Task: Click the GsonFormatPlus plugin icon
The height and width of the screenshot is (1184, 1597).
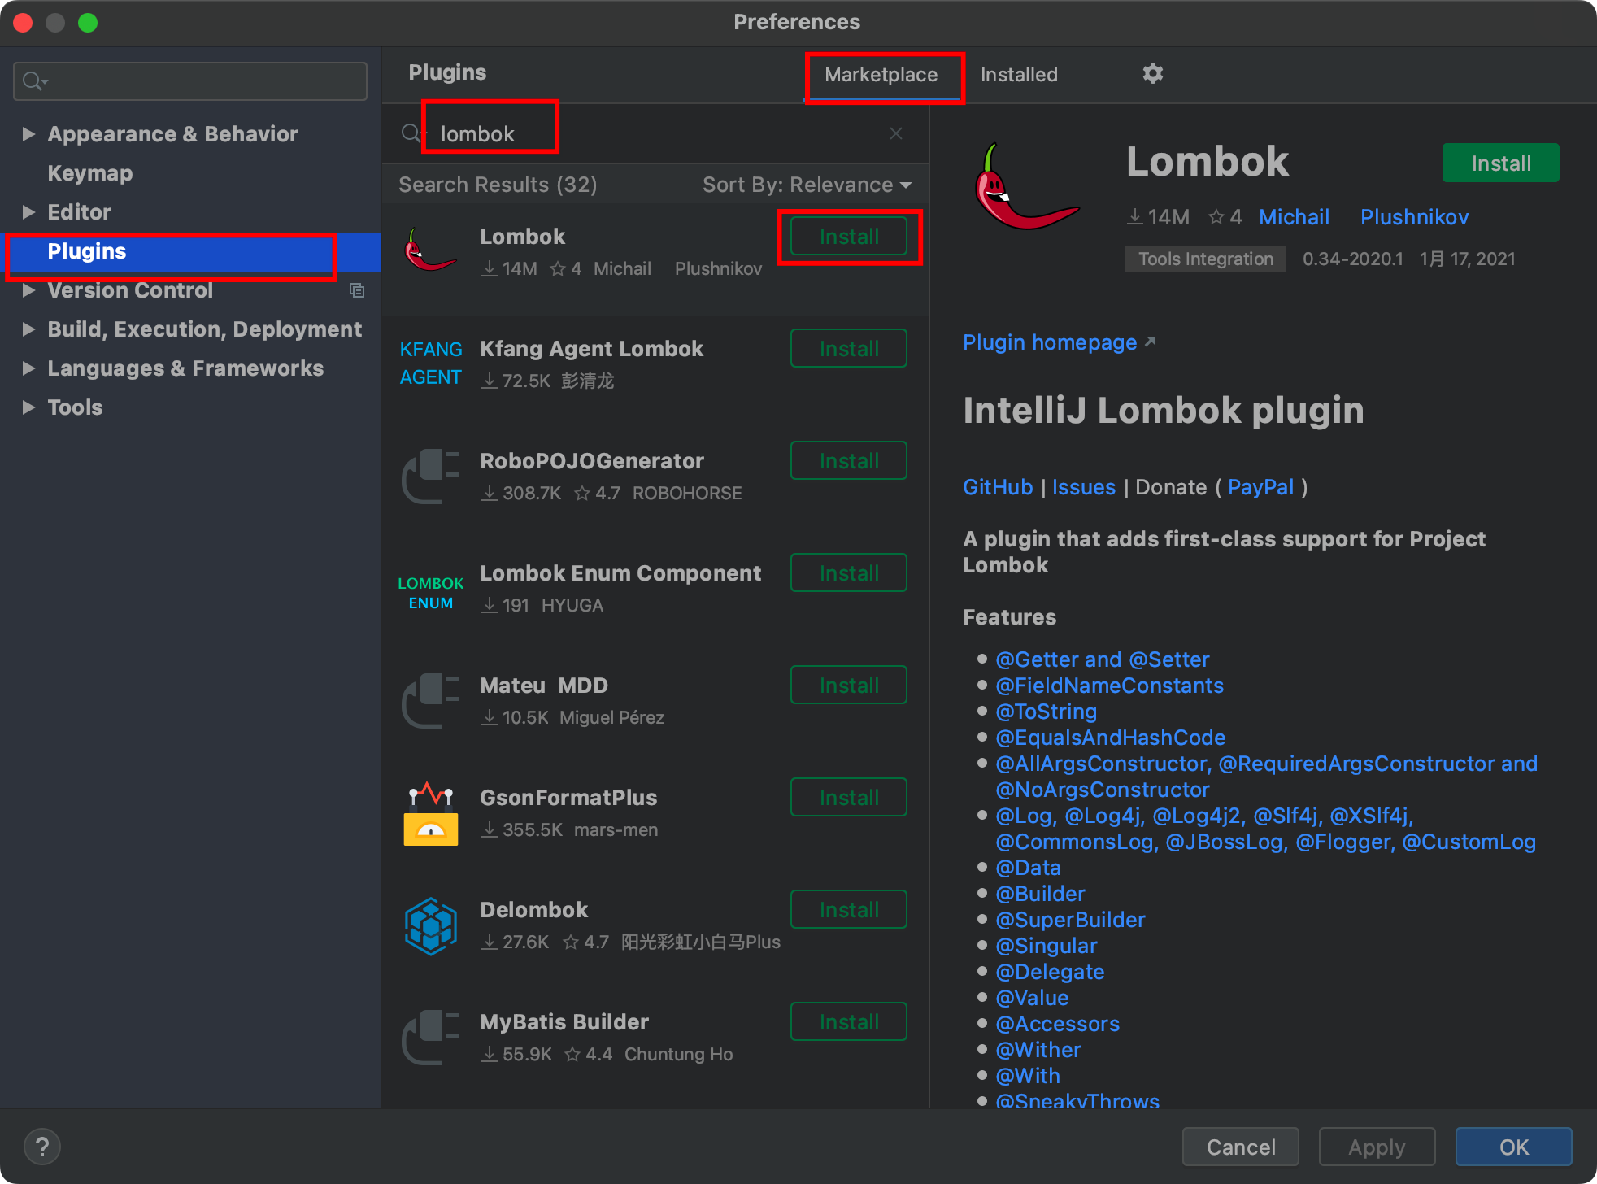Action: 431,814
